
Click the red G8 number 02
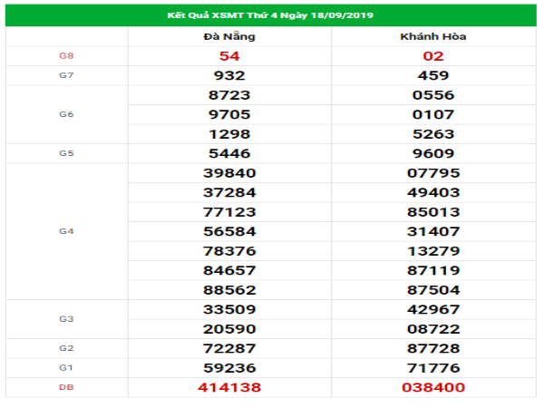[432, 56]
